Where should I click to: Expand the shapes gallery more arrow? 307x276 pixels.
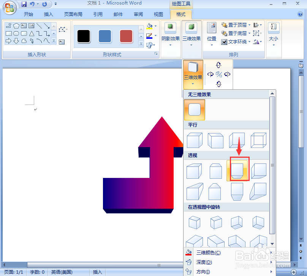[x=54, y=41]
